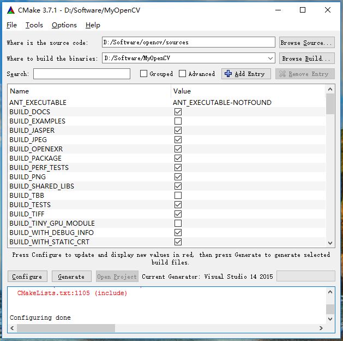Screen dimensions: 343x341
Task: Click the blue plus Add Entry icon
Action: coord(228,74)
